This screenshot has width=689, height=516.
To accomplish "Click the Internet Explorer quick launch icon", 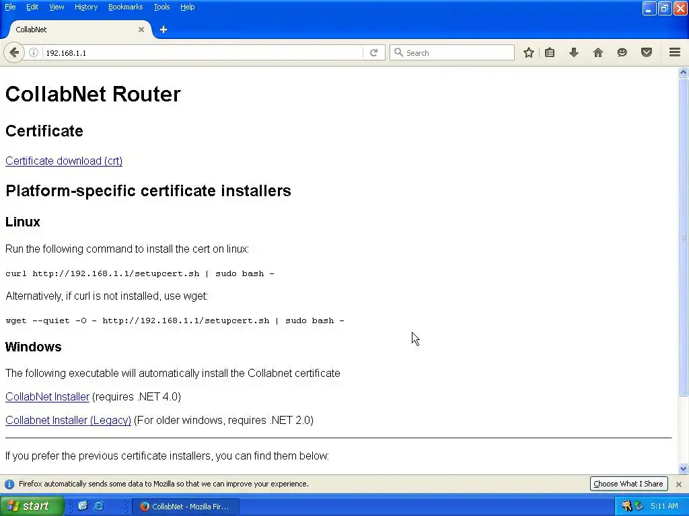I will pos(99,506).
